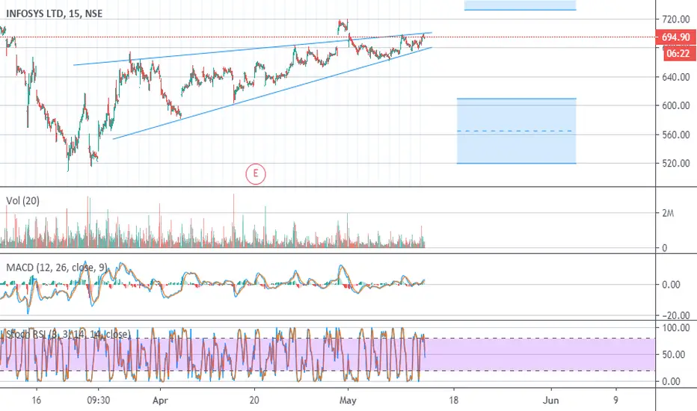This screenshot has width=697, height=411.
Task: Click the 2M volume axis label
Action: (x=668, y=213)
